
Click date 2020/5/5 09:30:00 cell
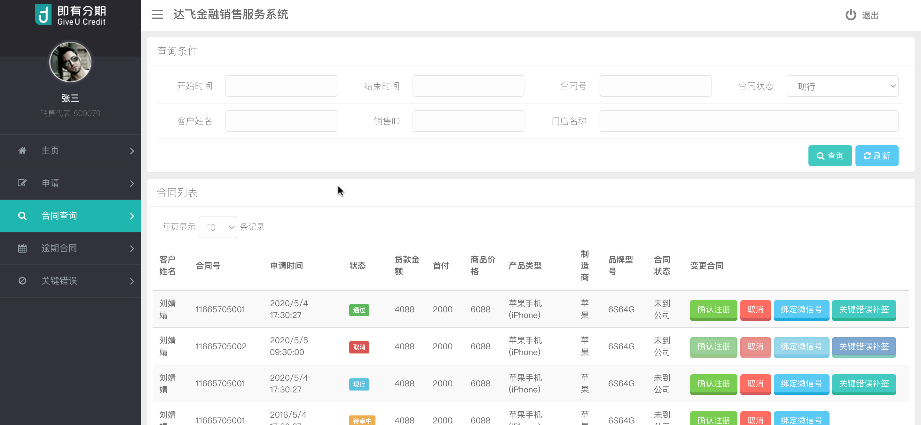tap(288, 346)
